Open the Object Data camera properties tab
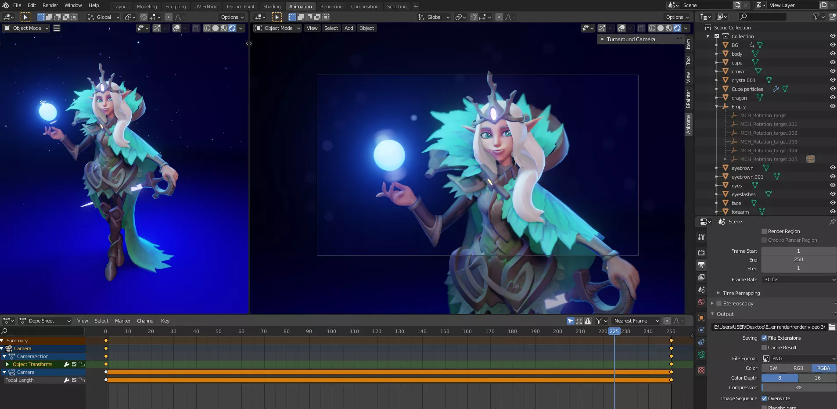 (x=701, y=355)
